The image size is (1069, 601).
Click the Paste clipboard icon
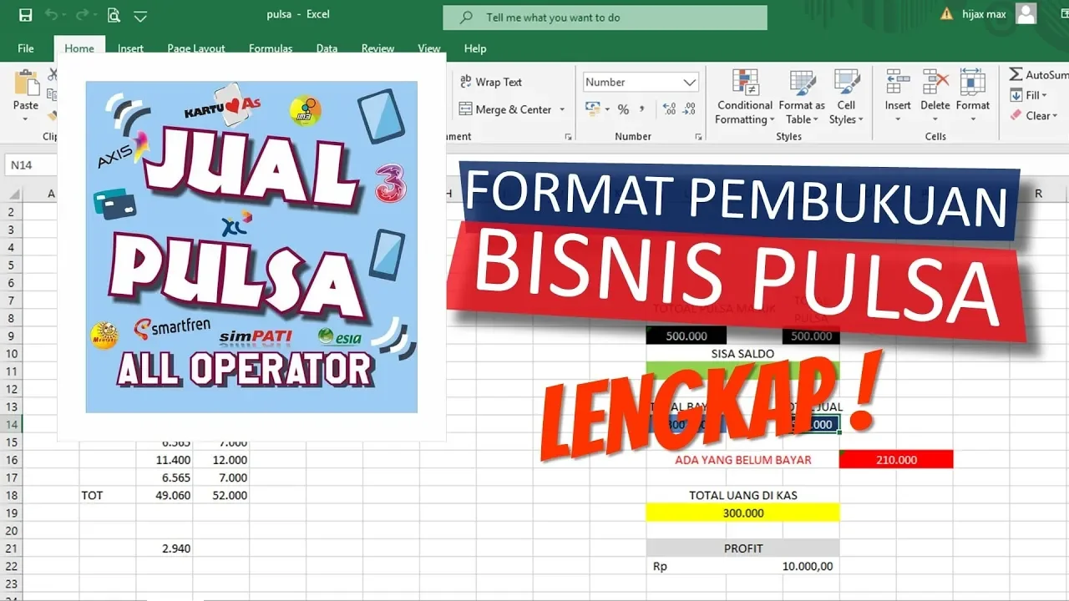coord(26,83)
